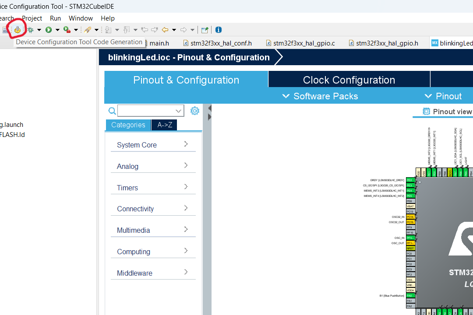The height and width of the screenshot is (315, 473).
Task: Switch to the Clock Configuration tab
Action: 349,79
